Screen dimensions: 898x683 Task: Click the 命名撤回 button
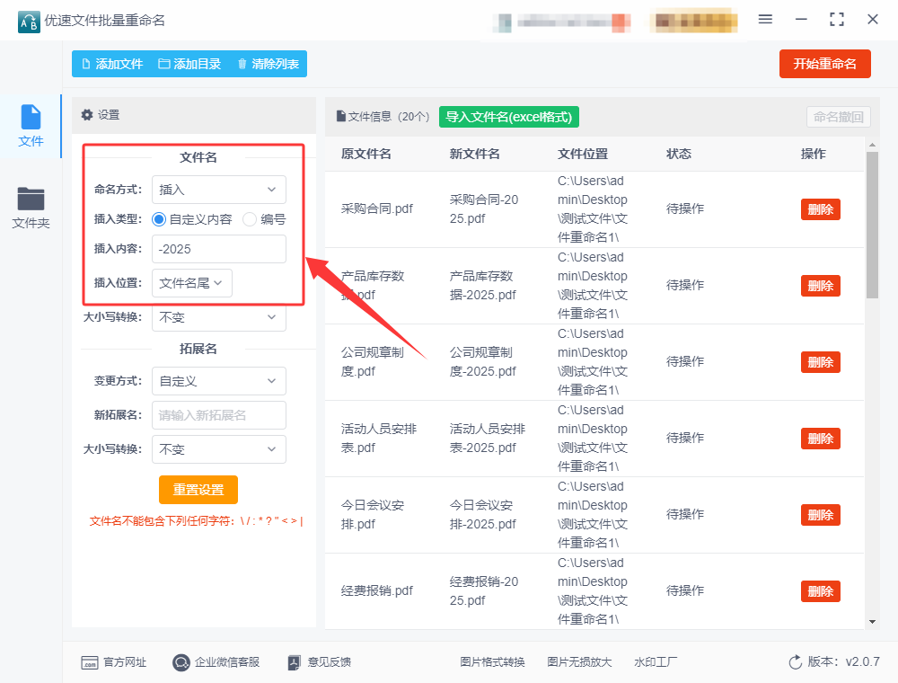click(x=839, y=117)
